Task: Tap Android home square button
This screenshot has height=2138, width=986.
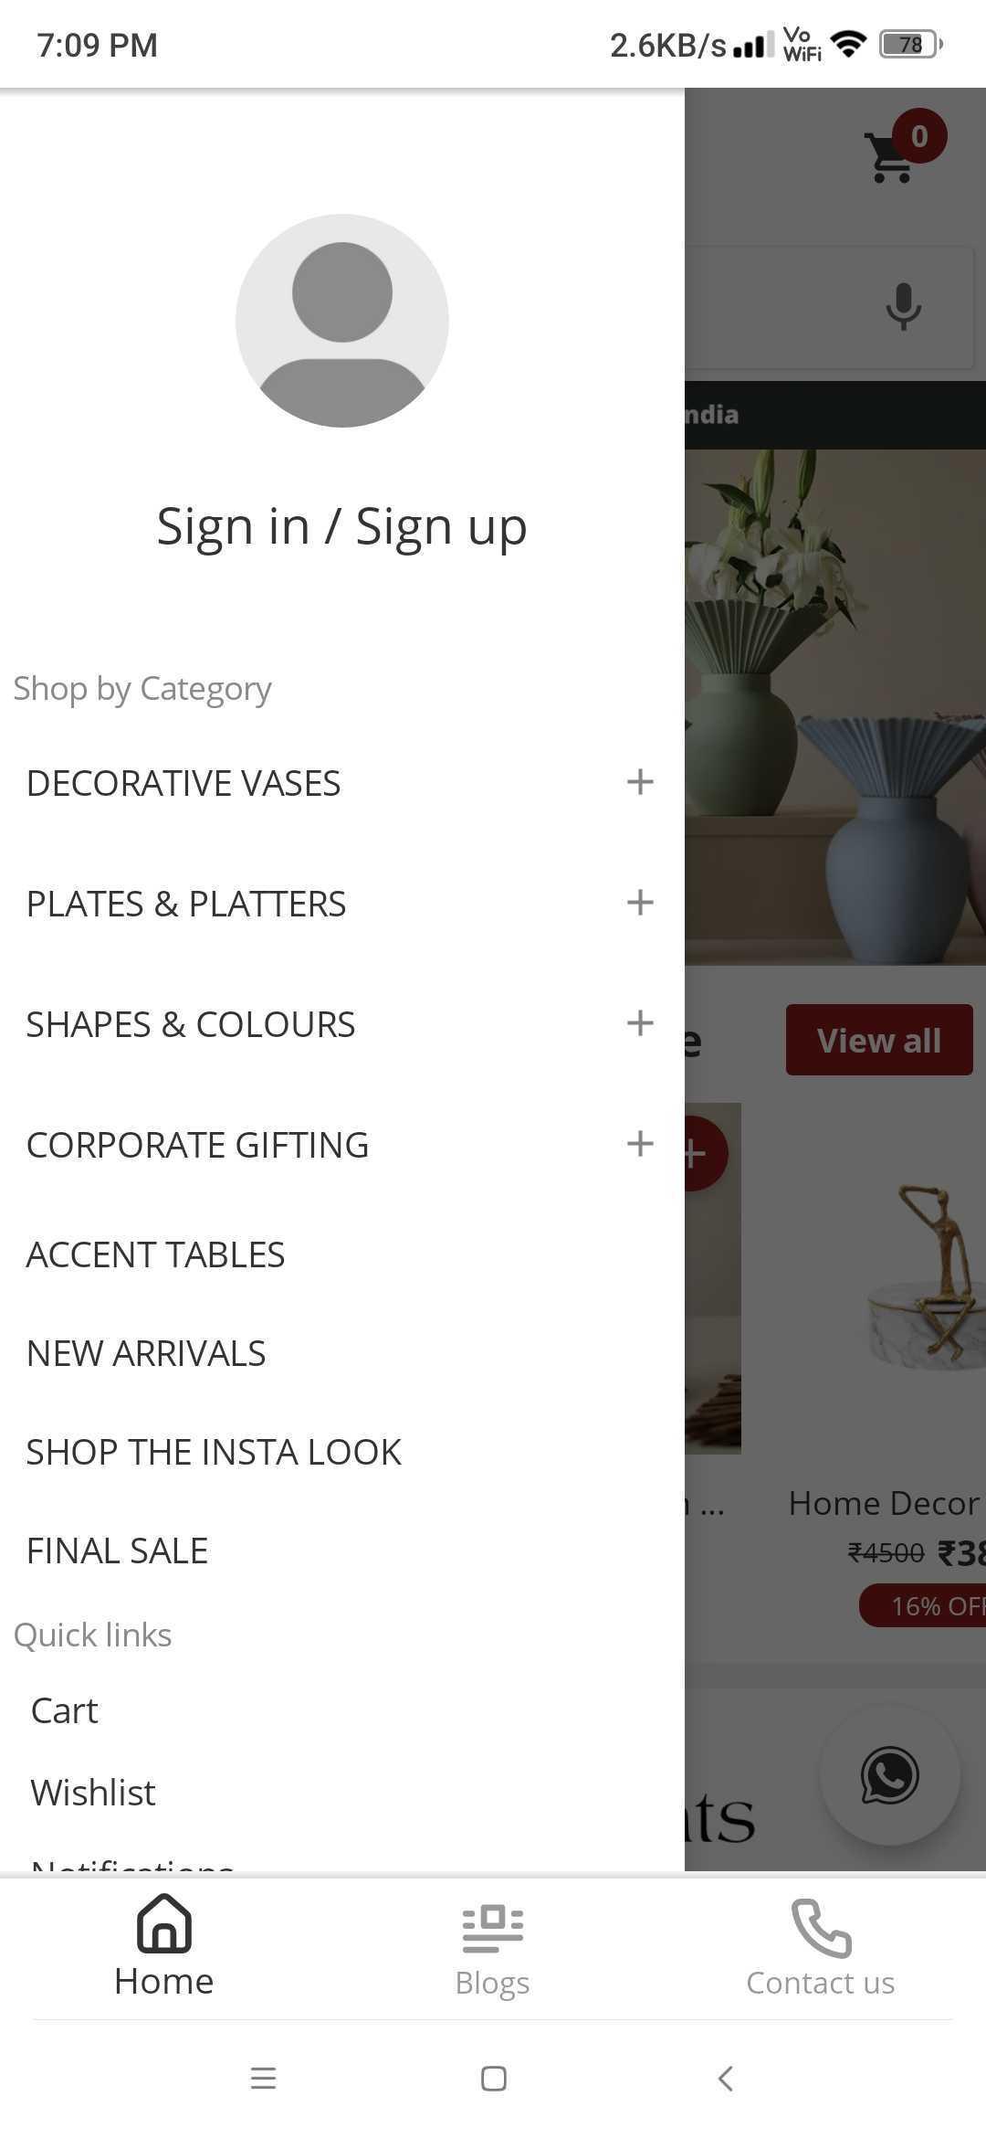Action: tap(494, 2079)
